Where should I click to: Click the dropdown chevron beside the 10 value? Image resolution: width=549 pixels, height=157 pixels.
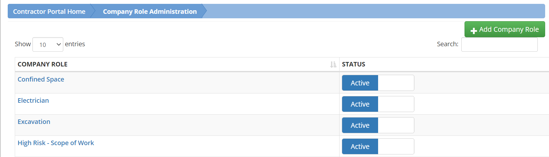(x=59, y=44)
